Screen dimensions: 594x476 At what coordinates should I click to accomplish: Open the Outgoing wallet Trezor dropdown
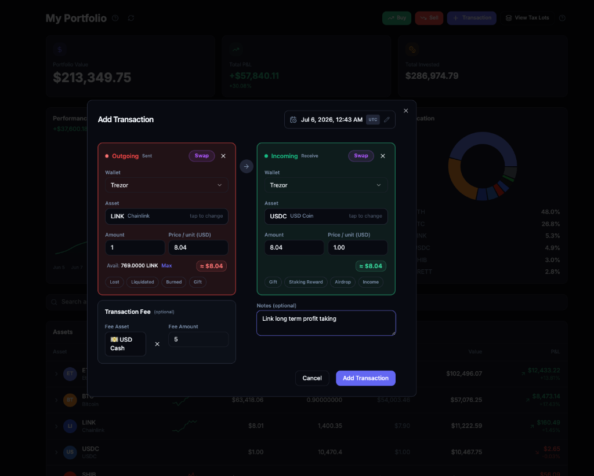pos(166,185)
